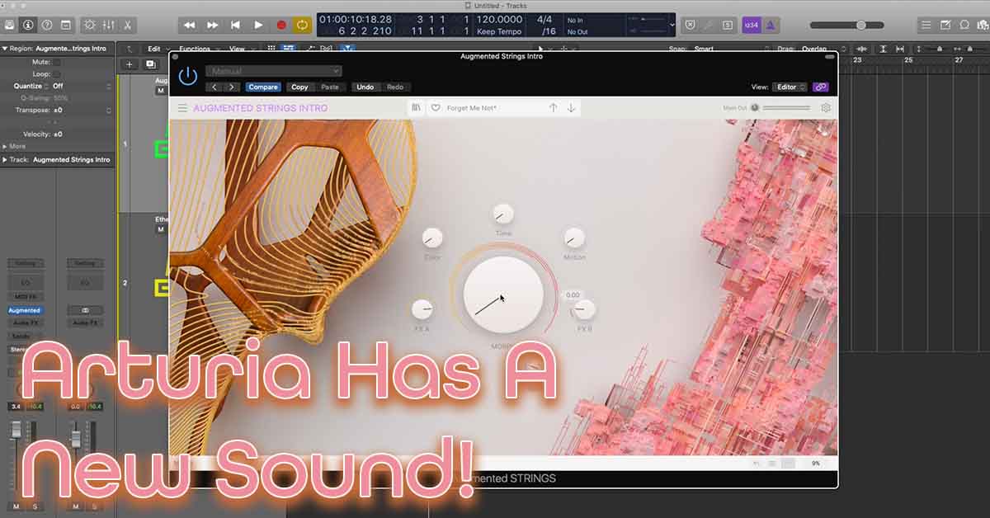Click the Color knob
Image resolution: width=990 pixels, height=518 pixels.
click(x=432, y=238)
